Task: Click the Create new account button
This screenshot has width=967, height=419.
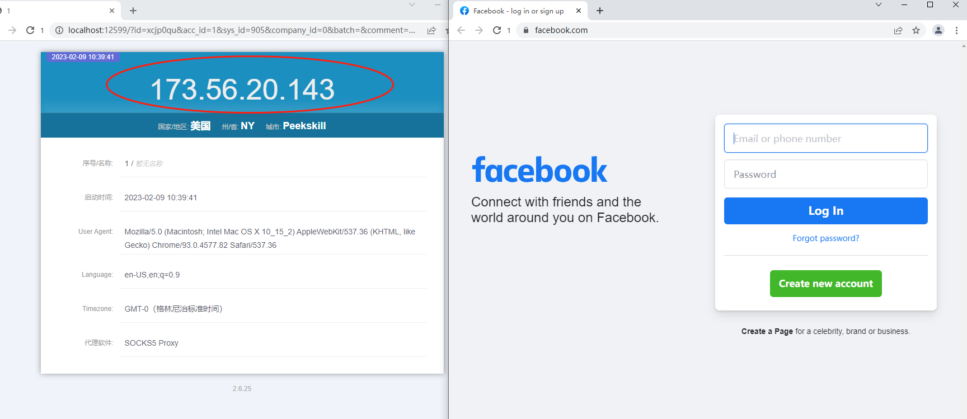Action: click(x=826, y=284)
